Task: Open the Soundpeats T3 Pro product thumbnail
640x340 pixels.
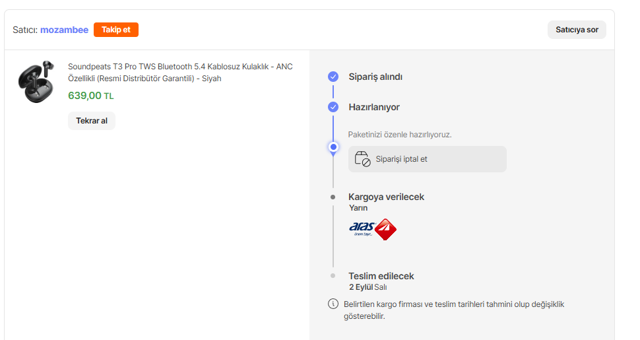Action: point(36,82)
